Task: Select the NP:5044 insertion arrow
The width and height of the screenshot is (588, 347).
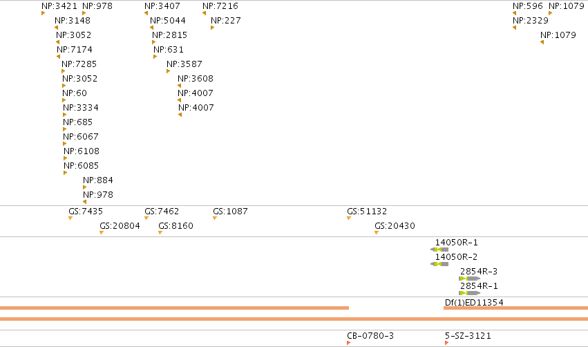Action: 151,28
